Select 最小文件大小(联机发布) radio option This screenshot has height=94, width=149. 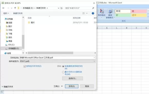[x=63, y=72]
